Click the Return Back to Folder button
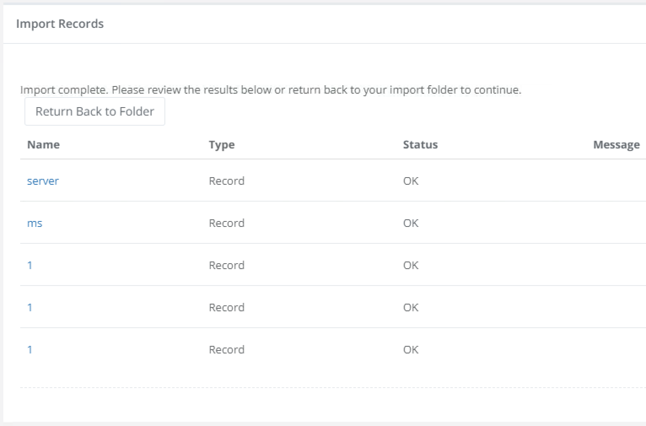Image resolution: width=646 pixels, height=426 pixels. [94, 111]
